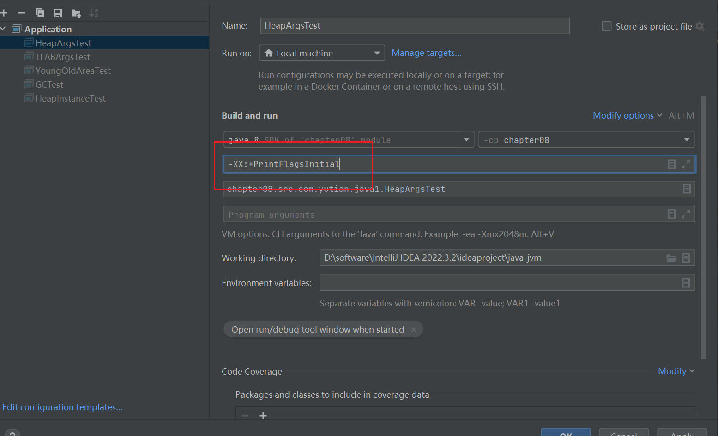
Task: Click the Program arguments input field
Action: pyautogui.click(x=443, y=215)
